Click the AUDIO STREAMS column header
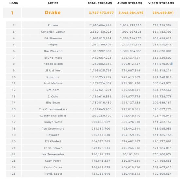This screenshot has width=180, height=179. click(x=130, y=3)
